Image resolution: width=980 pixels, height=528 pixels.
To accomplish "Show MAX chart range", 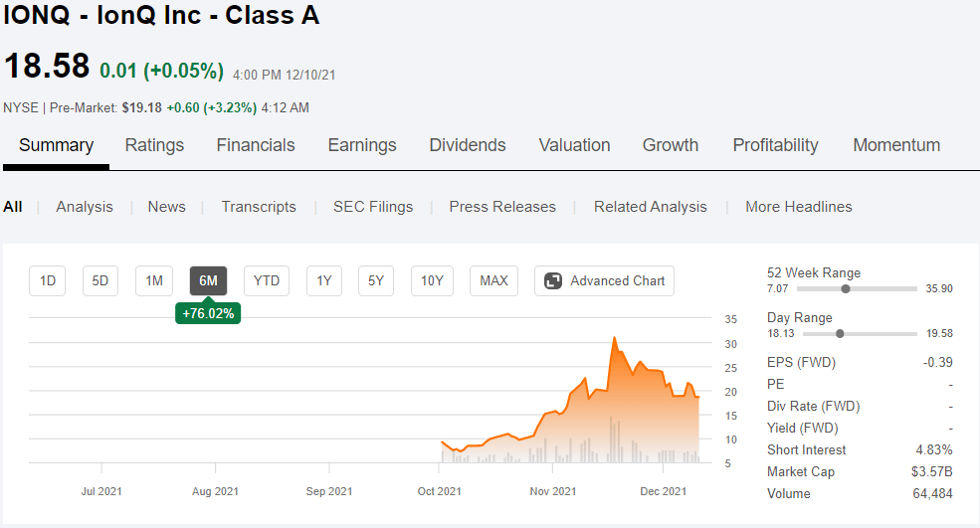I will point(493,281).
